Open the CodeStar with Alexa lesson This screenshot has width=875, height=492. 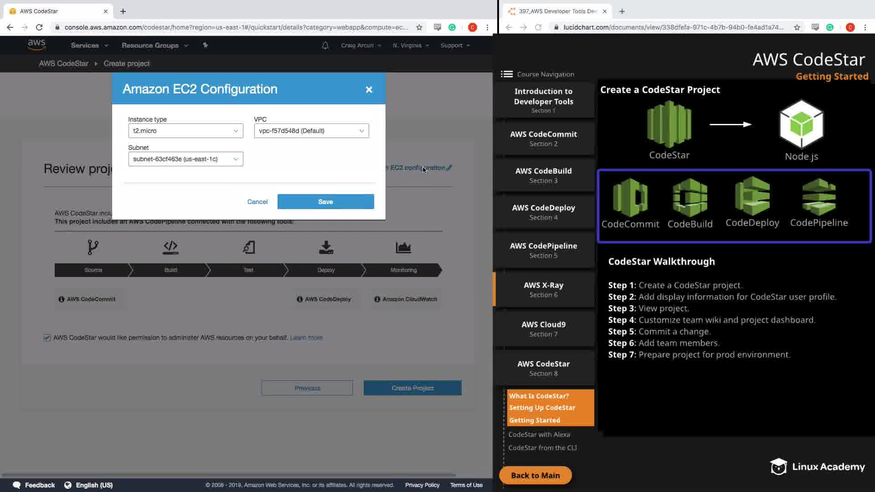click(x=539, y=435)
